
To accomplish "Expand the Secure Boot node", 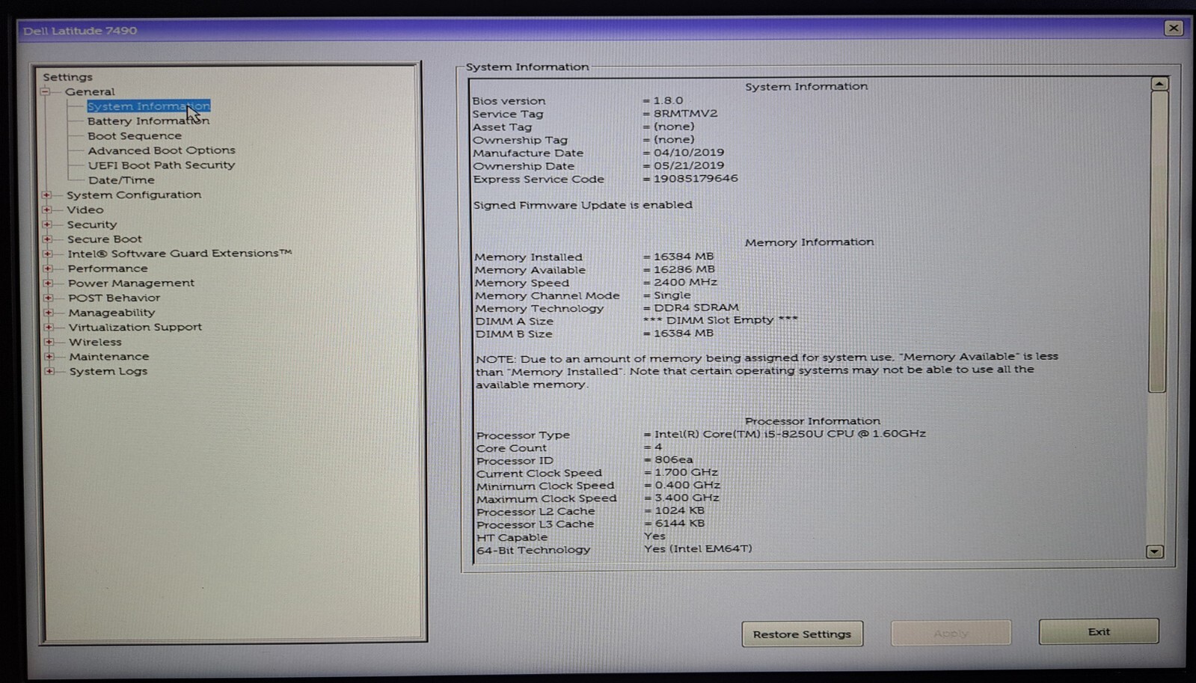I will [47, 239].
